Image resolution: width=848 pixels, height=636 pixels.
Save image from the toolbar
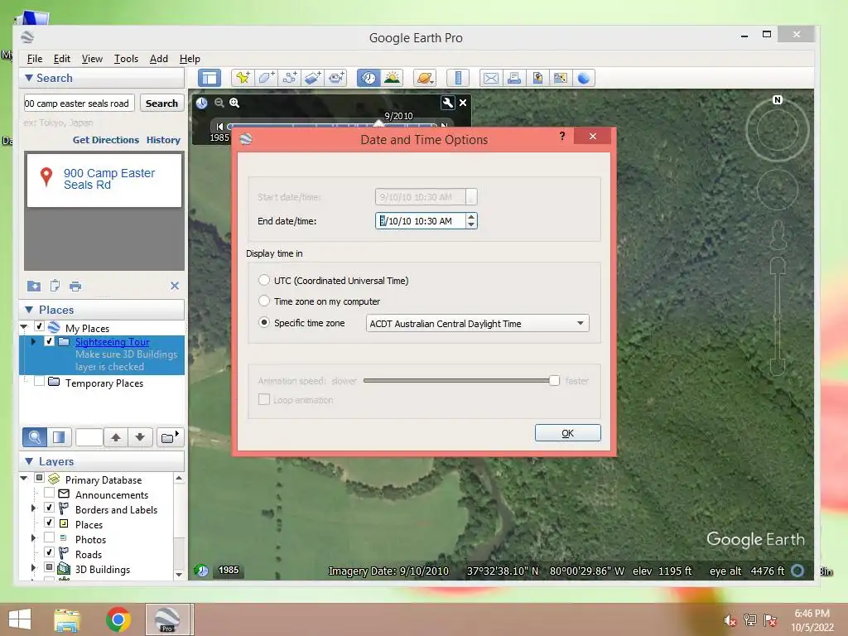[537, 78]
